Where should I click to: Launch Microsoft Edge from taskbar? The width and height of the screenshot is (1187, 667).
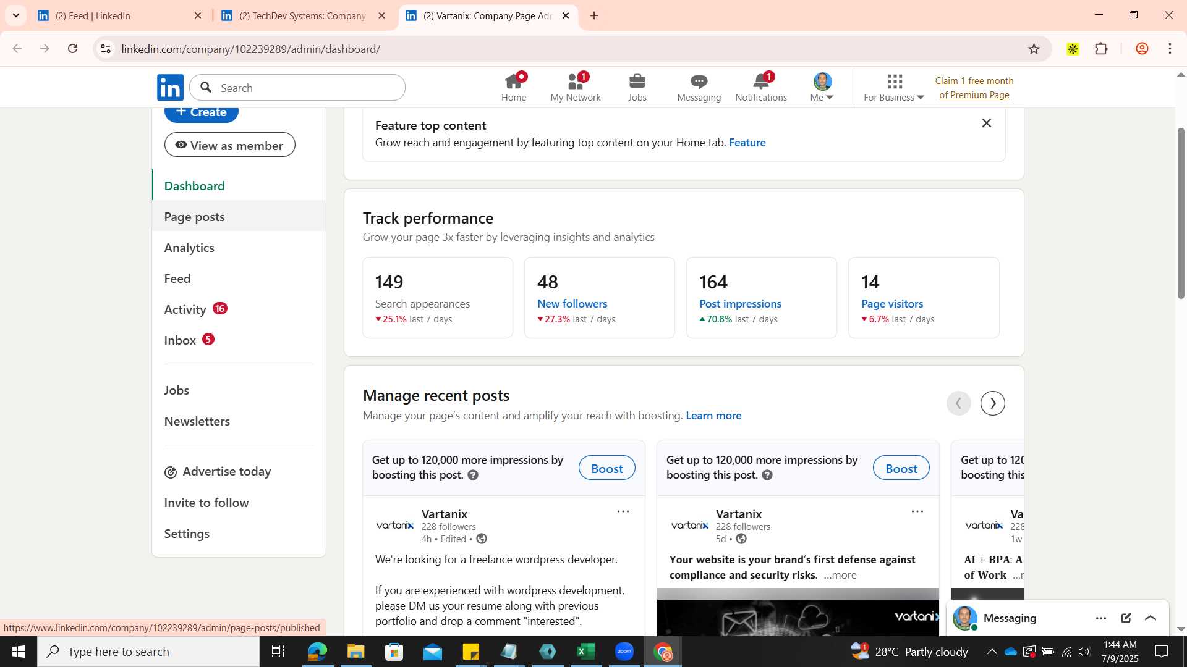point(317,652)
